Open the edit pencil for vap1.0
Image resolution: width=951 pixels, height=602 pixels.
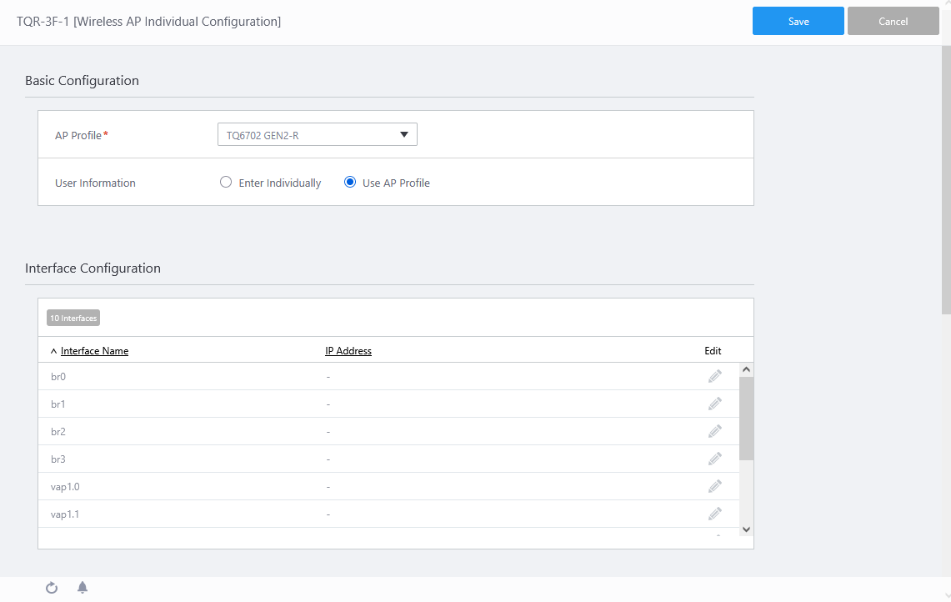click(714, 486)
